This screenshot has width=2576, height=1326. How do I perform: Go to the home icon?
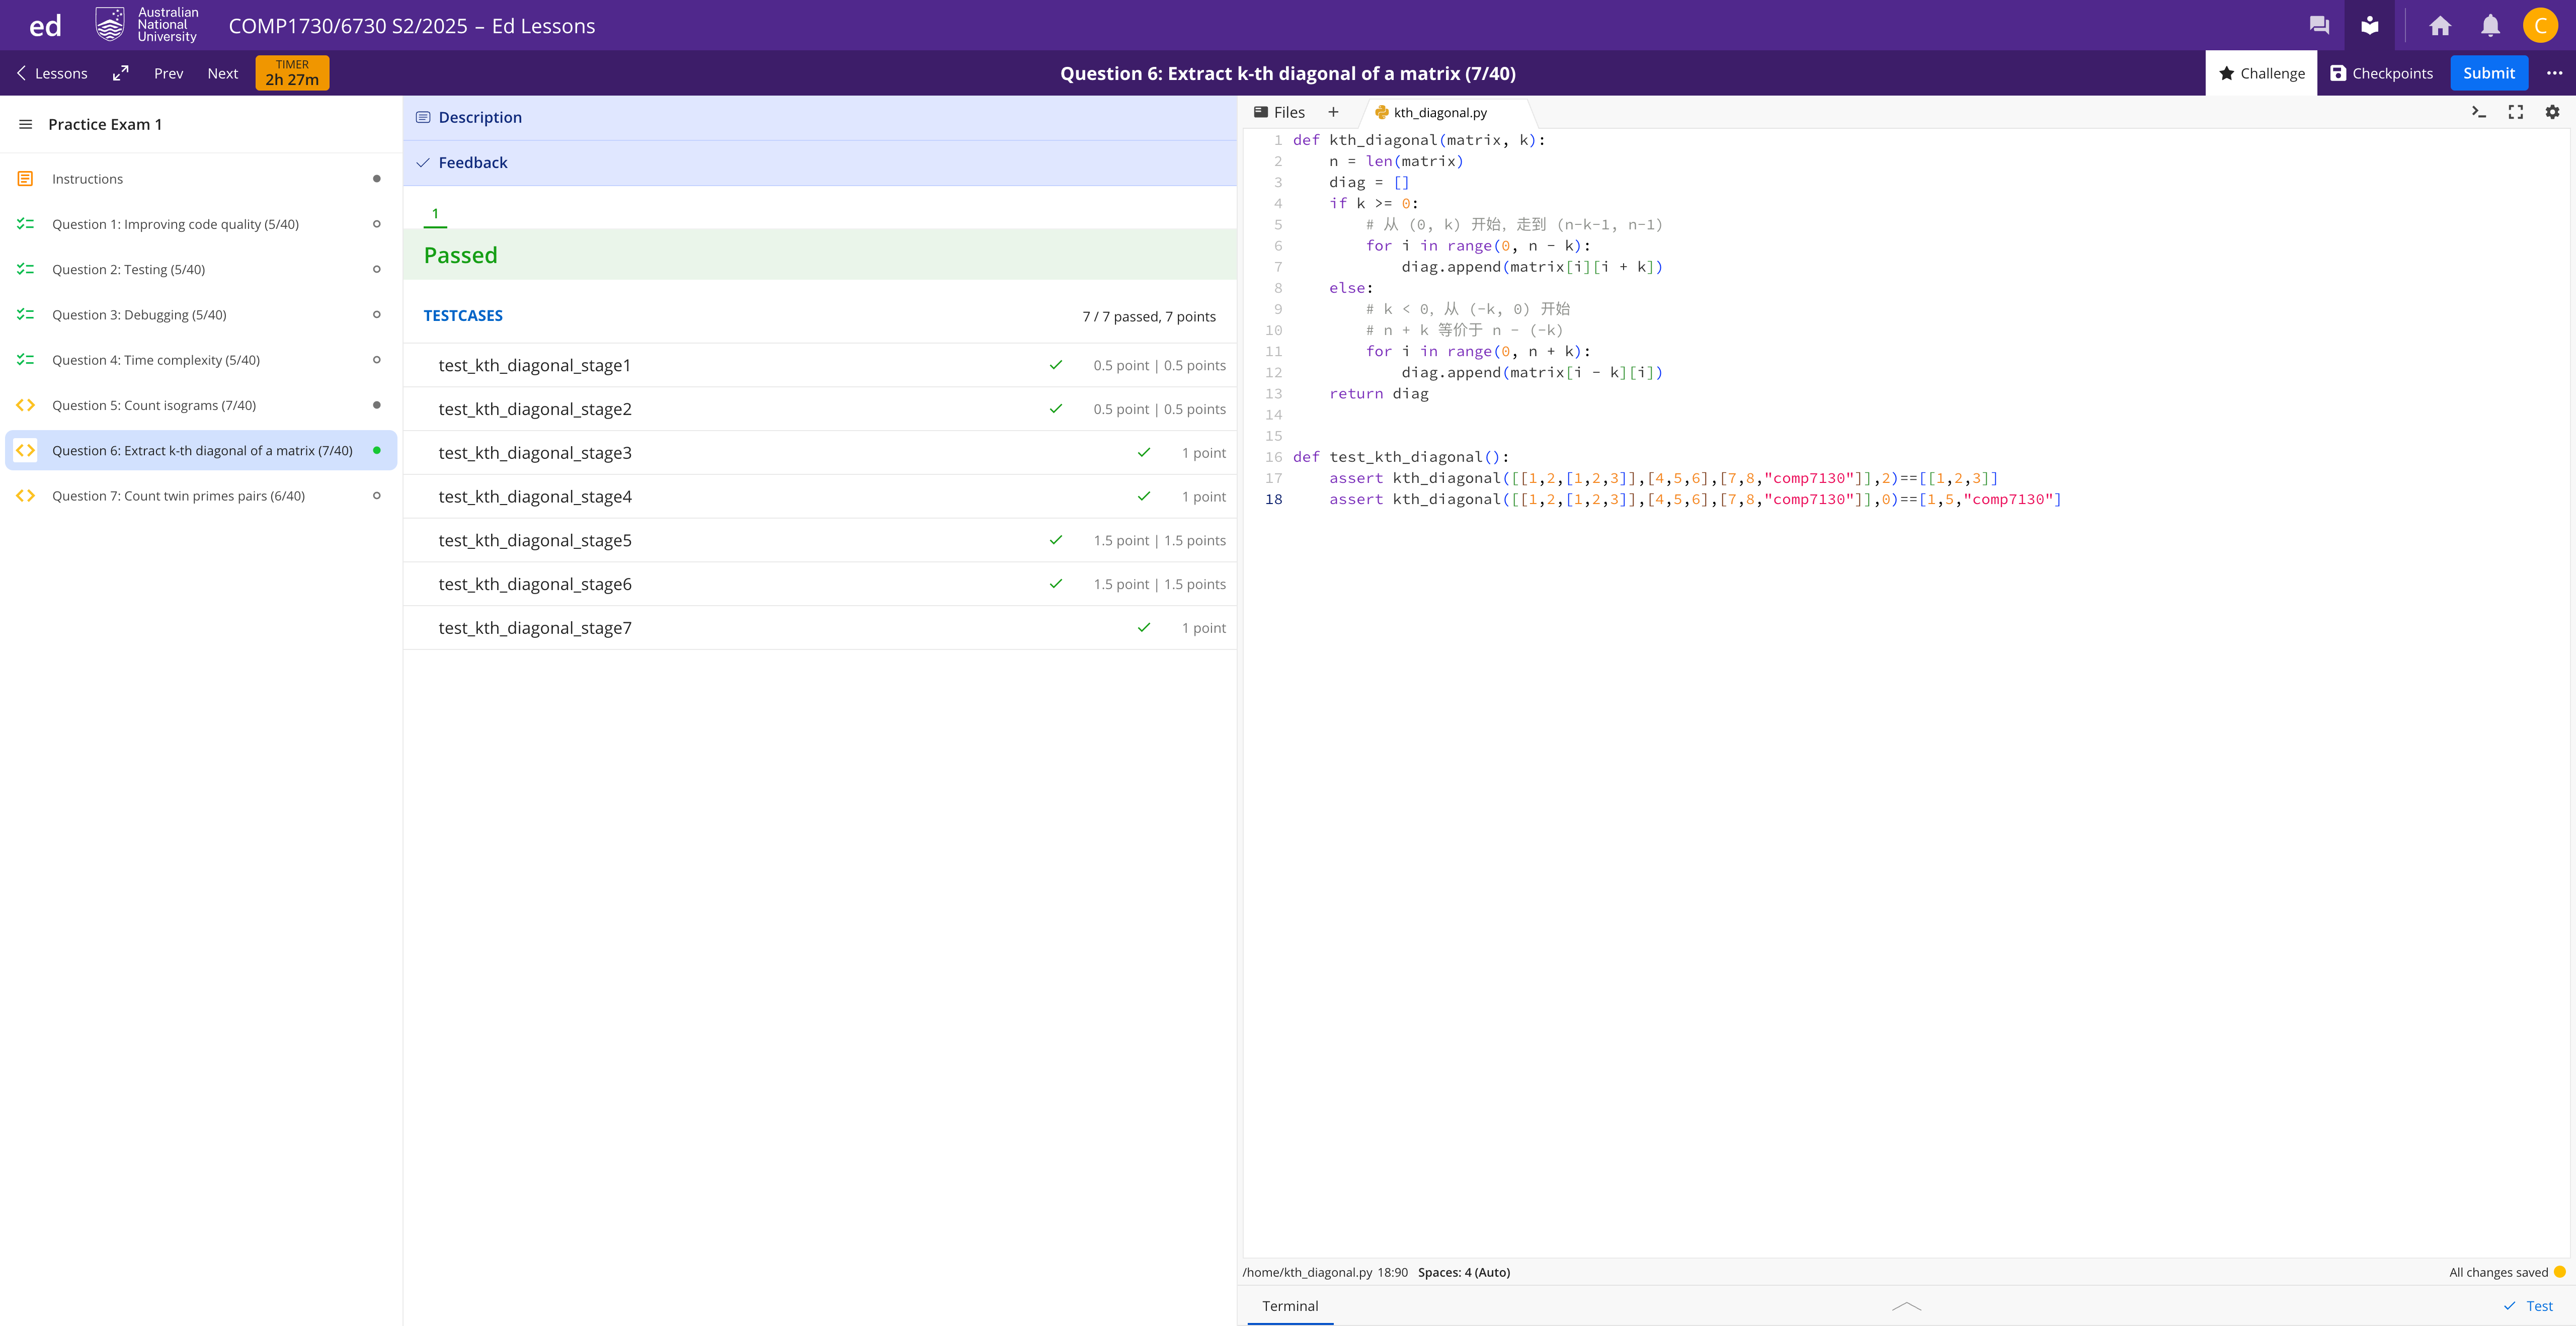[x=2440, y=26]
